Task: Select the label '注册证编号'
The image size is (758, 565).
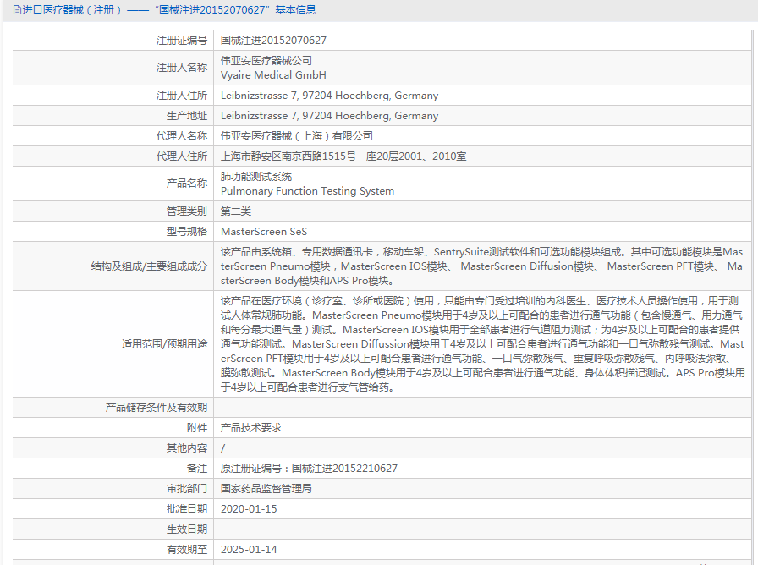Action: (182, 41)
